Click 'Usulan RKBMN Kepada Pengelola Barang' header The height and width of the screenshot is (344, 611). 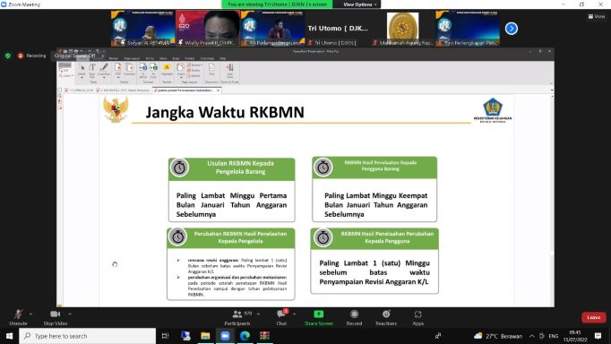[x=240, y=168]
